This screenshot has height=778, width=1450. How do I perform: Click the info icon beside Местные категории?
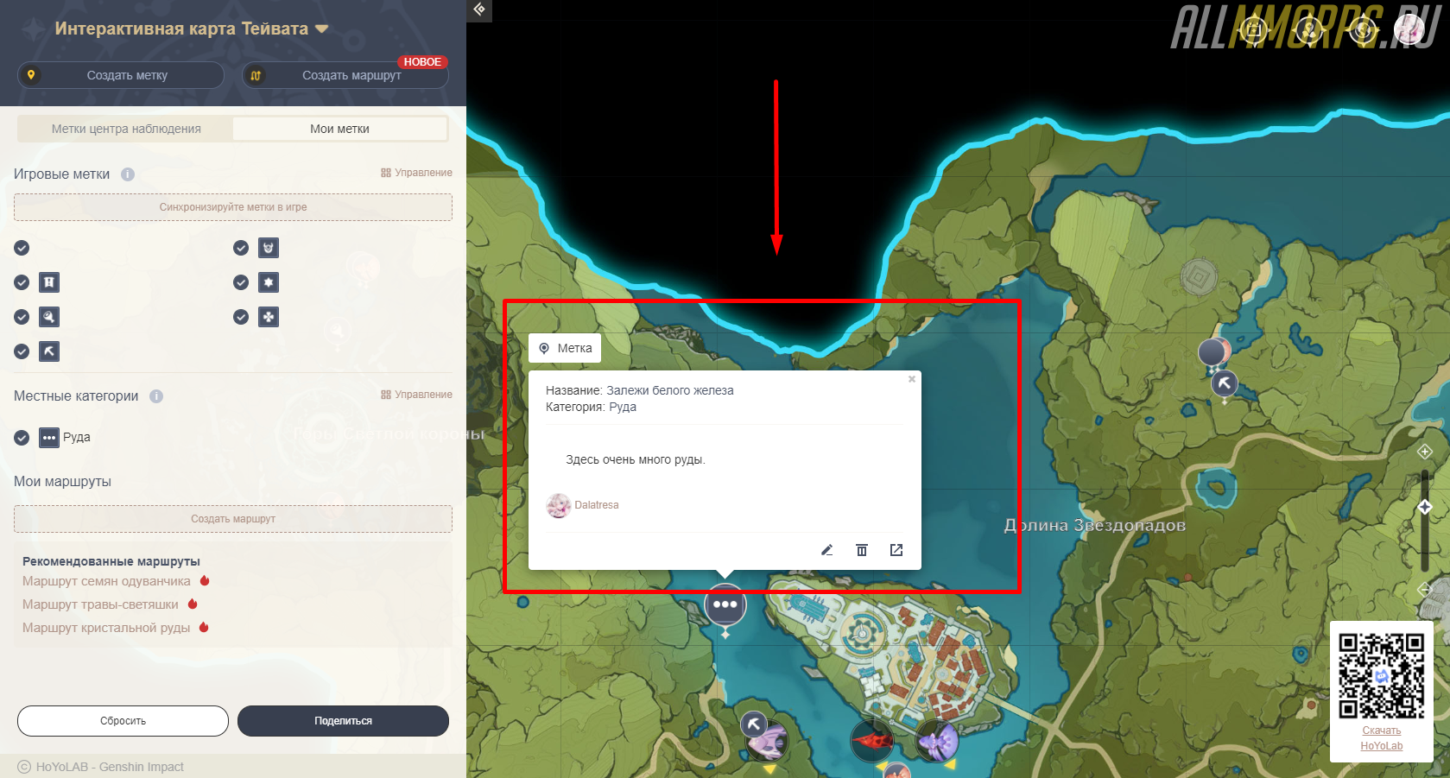click(x=156, y=396)
